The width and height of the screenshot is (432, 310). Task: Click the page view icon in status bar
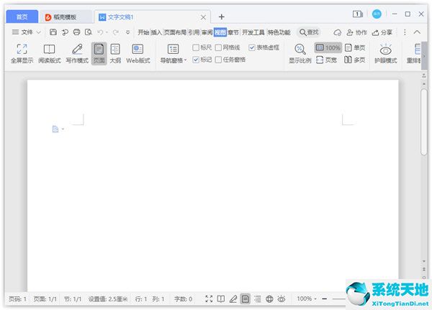(x=246, y=298)
